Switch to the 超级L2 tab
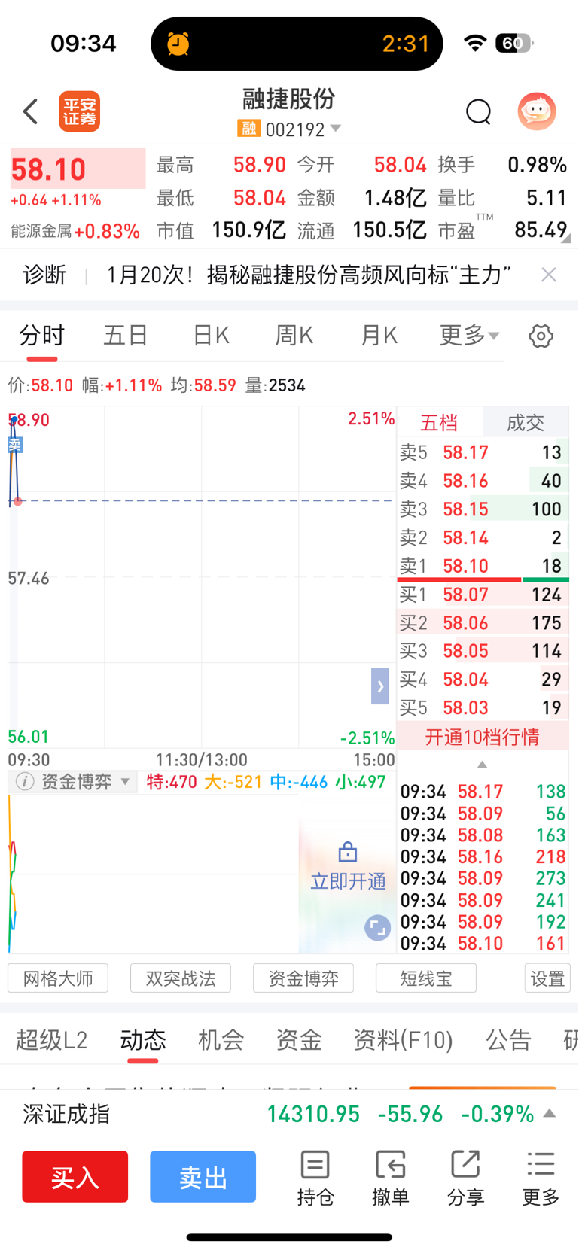This screenshot has height=1253, width=579. 52,1040
